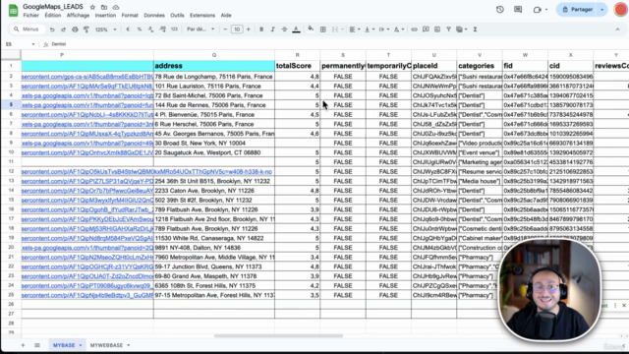629x354 pixels.
Task: Insert a comment from the toolbar
Action: coord(426,29)
